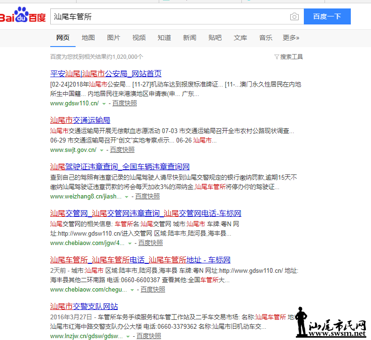Click the URL www.chebiaow.com/chegu...
Viewport: 371px width, 340px height.
point(88,290)
